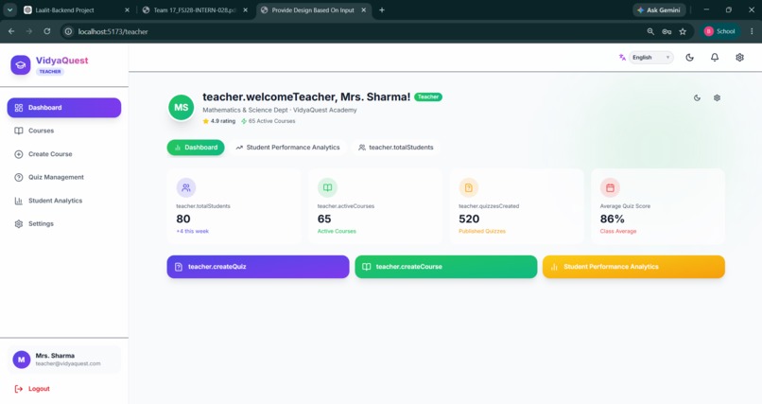Toggle dark mode in top header
Screen dimensions: 762x404
click(689, 58)
